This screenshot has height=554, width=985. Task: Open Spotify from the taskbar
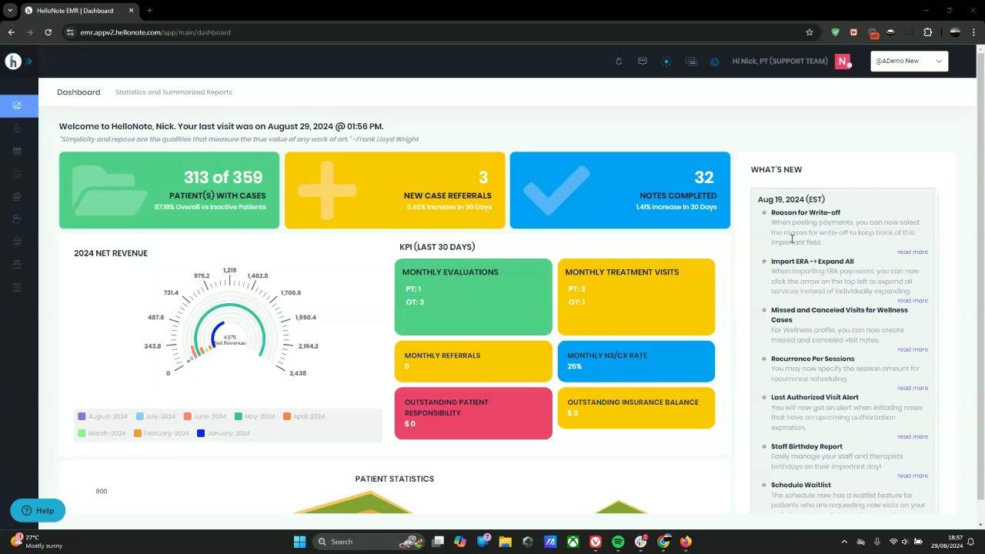[618, 542]
